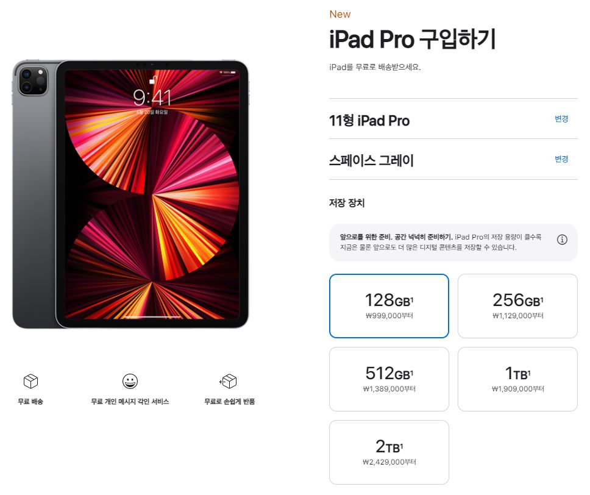This screenshot has width=590, height=495.
Task: Click the 무료 개인 메시지 각인 서비스 label
Action: coord(130,402)
